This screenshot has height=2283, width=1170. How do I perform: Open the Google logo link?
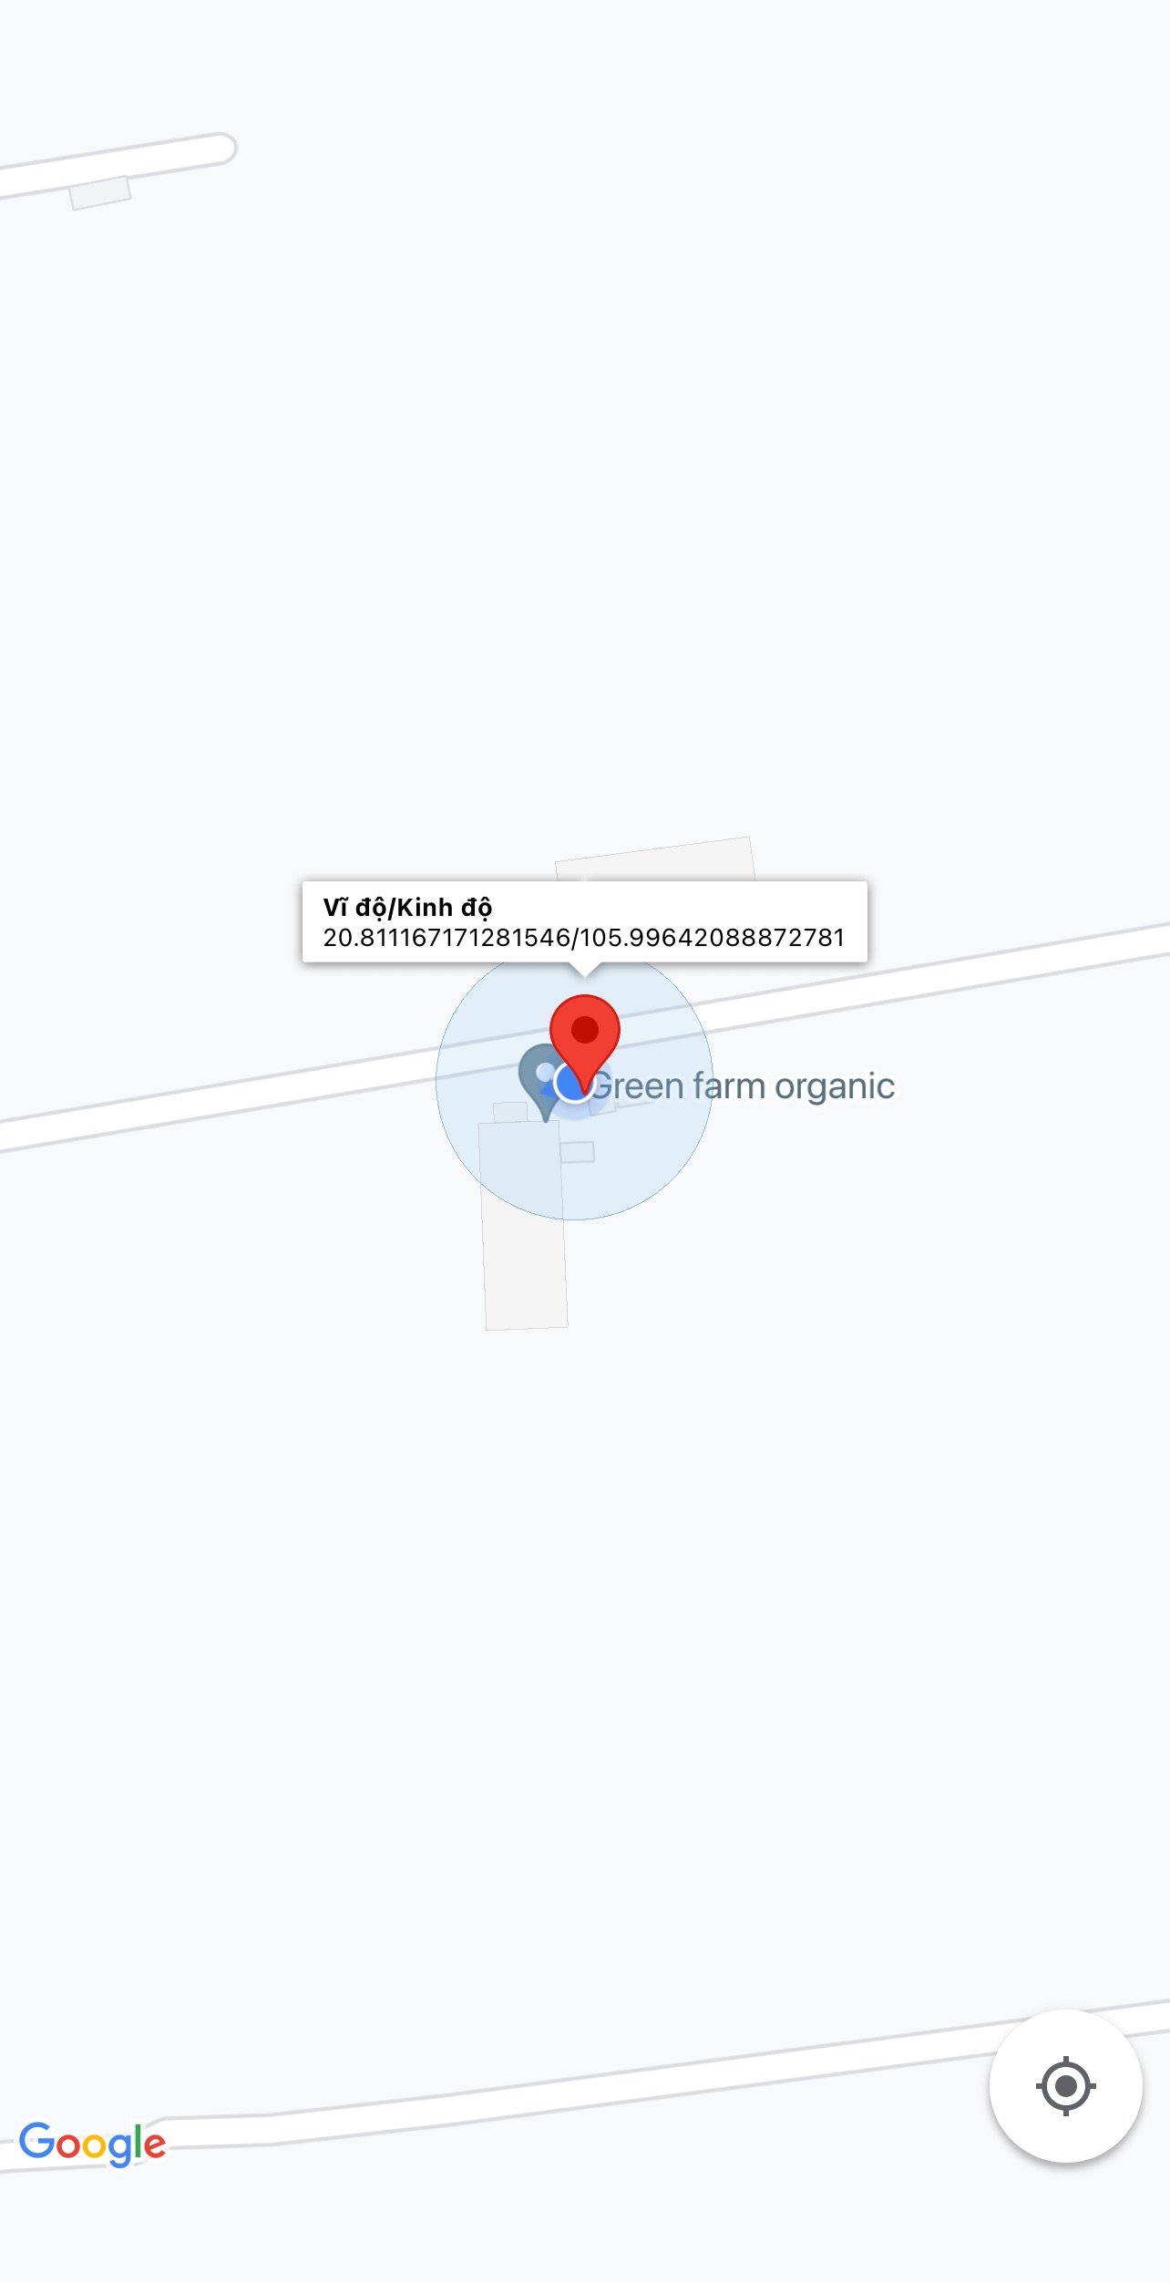tap(92, 2144)
